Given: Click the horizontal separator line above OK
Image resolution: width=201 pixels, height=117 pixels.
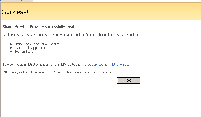Looking at the screenshot, I should point(71,74).
